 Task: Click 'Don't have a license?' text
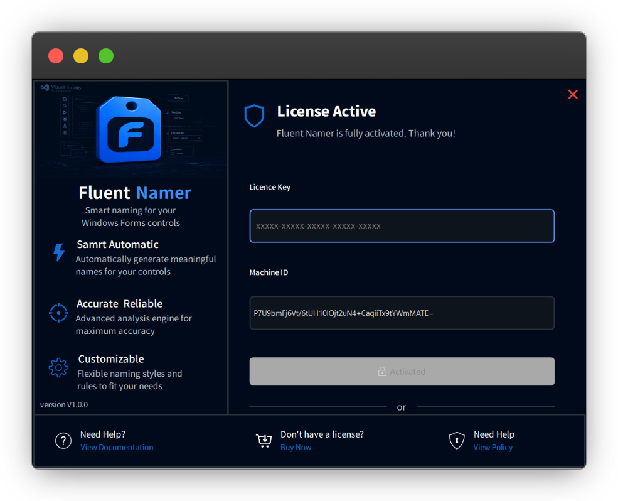pyautogui.click(x=322, y=434)
